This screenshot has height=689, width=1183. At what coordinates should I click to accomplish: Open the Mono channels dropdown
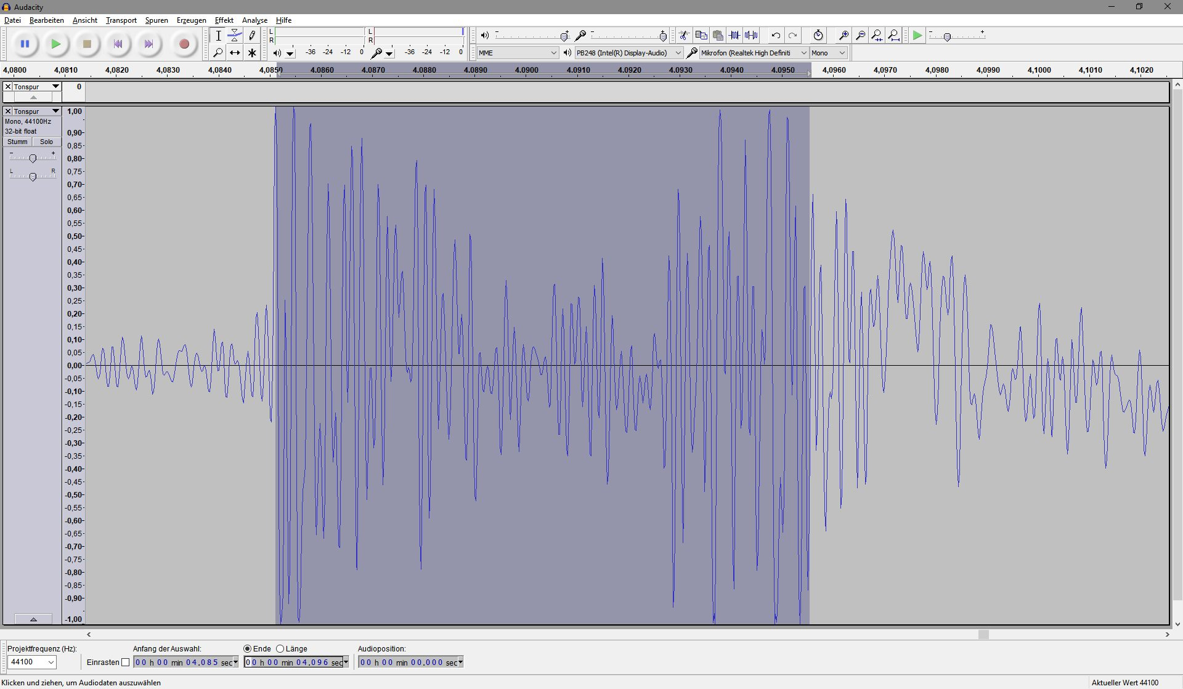coord(829,53)
